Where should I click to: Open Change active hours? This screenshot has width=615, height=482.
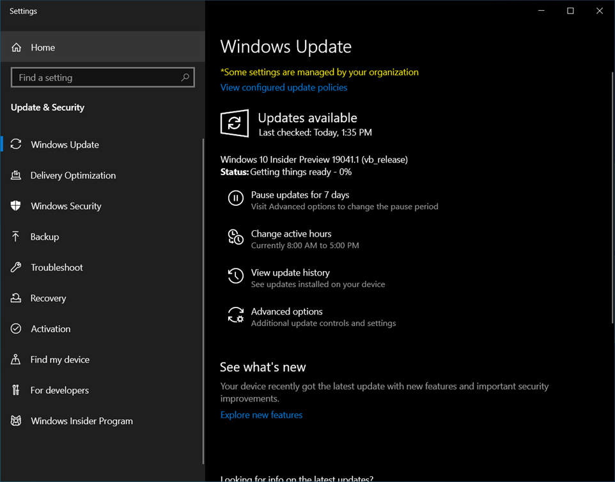(x=293, y=239)
